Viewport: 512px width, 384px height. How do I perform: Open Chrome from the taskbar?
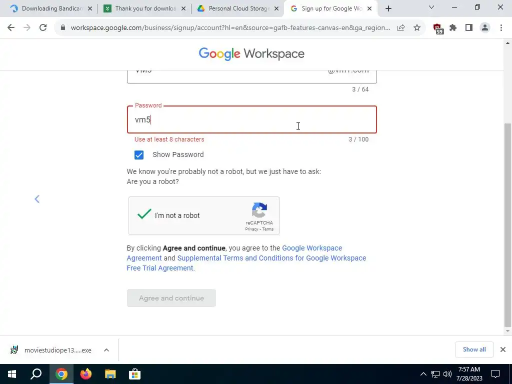coord(61,374)
